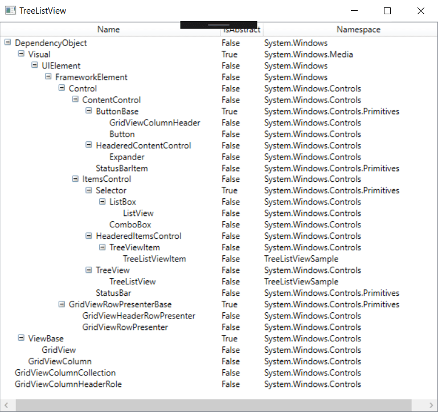Screen dimensions: 438x412
Task: Collapse the ListBox node expander
Action: coord(103,202)
